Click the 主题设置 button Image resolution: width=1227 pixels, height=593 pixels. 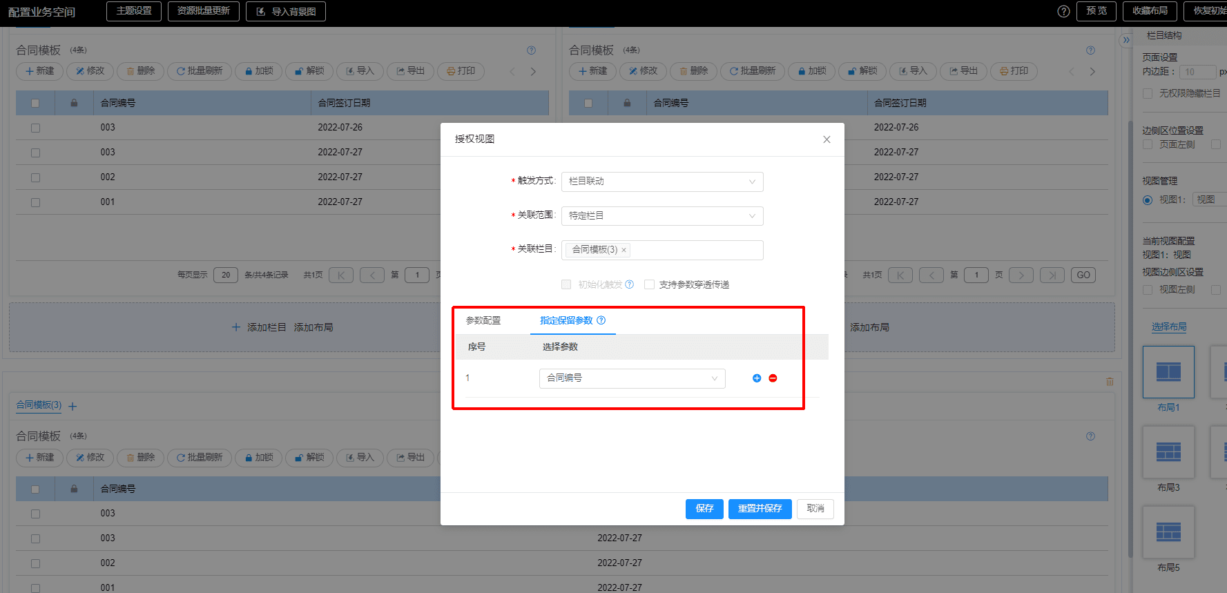[x=134, y=11]
